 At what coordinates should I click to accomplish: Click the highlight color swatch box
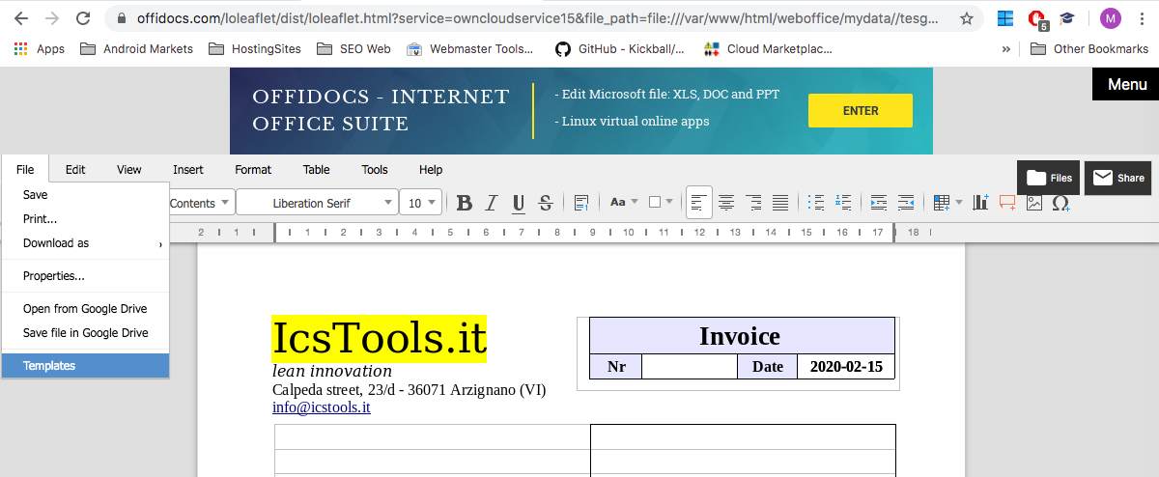tap(655, 203)
